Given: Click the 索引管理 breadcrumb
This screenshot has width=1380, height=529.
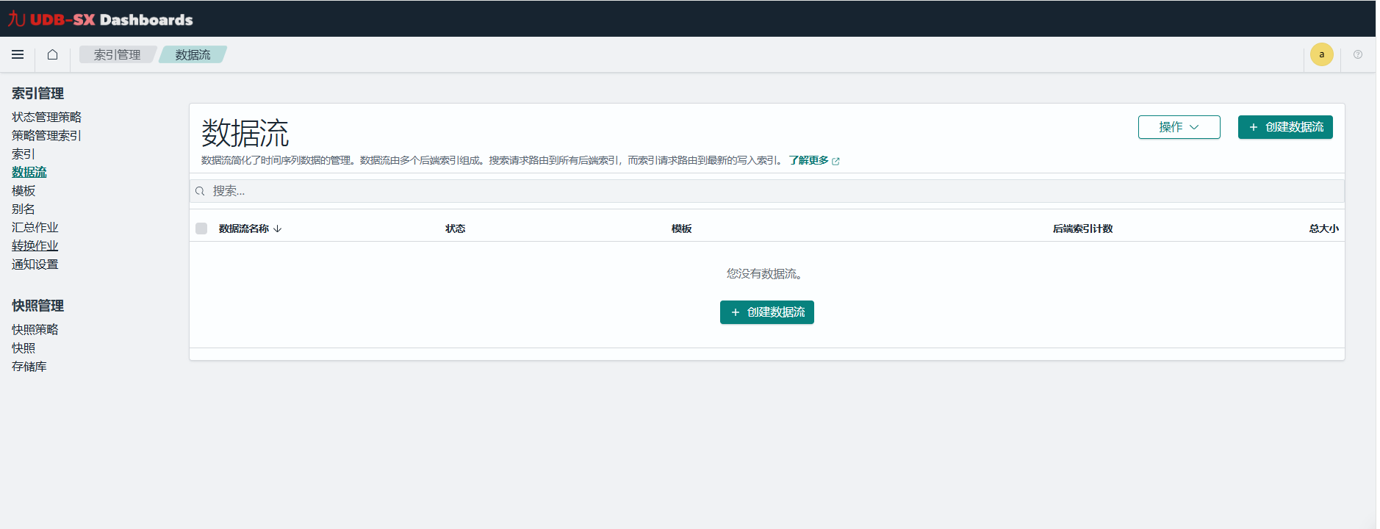Looking at the screenshot, I should (117, 54).
